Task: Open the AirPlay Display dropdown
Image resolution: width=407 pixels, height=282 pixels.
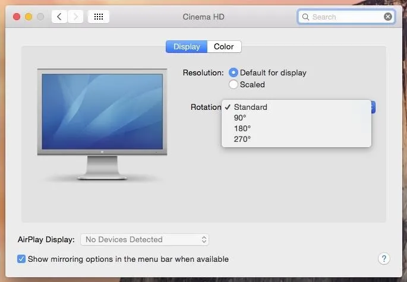Action: 144,239
